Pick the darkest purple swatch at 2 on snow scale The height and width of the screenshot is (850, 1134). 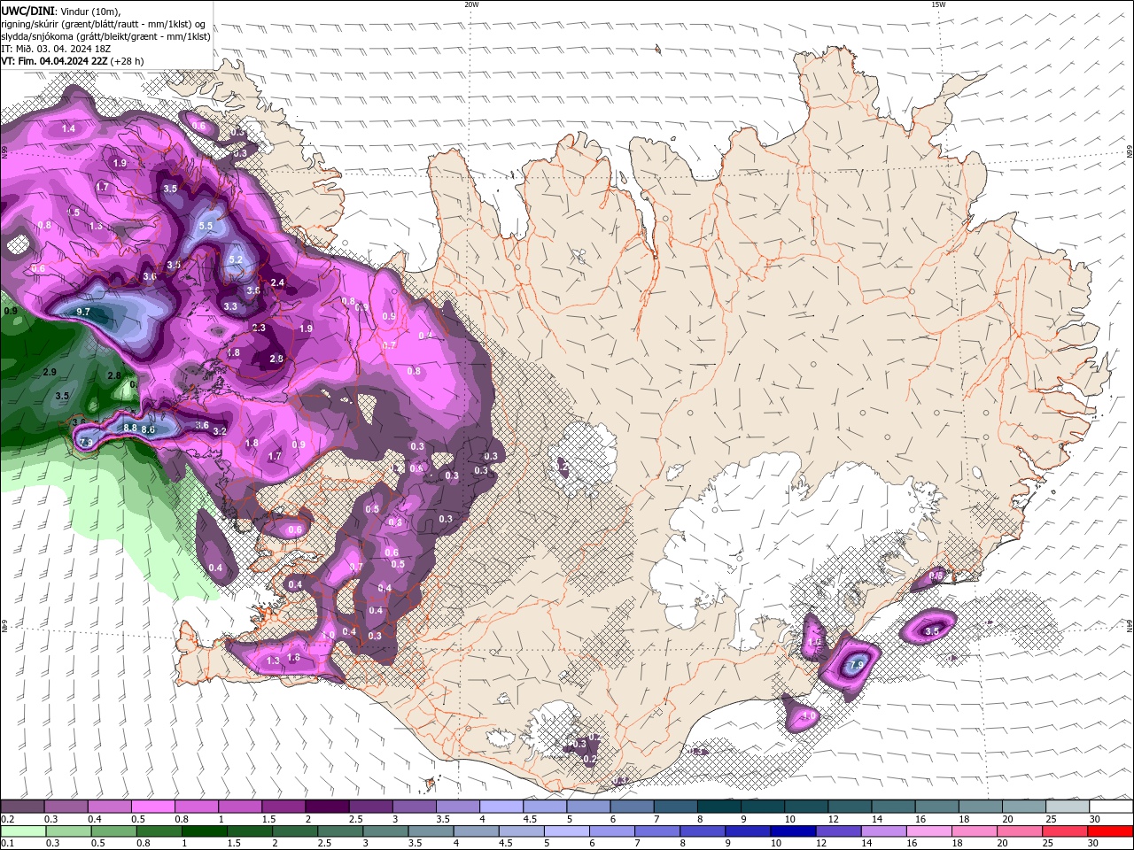(x=326, y=807)
